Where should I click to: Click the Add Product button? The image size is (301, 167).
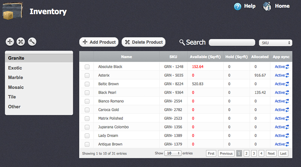tap(99, 42)
